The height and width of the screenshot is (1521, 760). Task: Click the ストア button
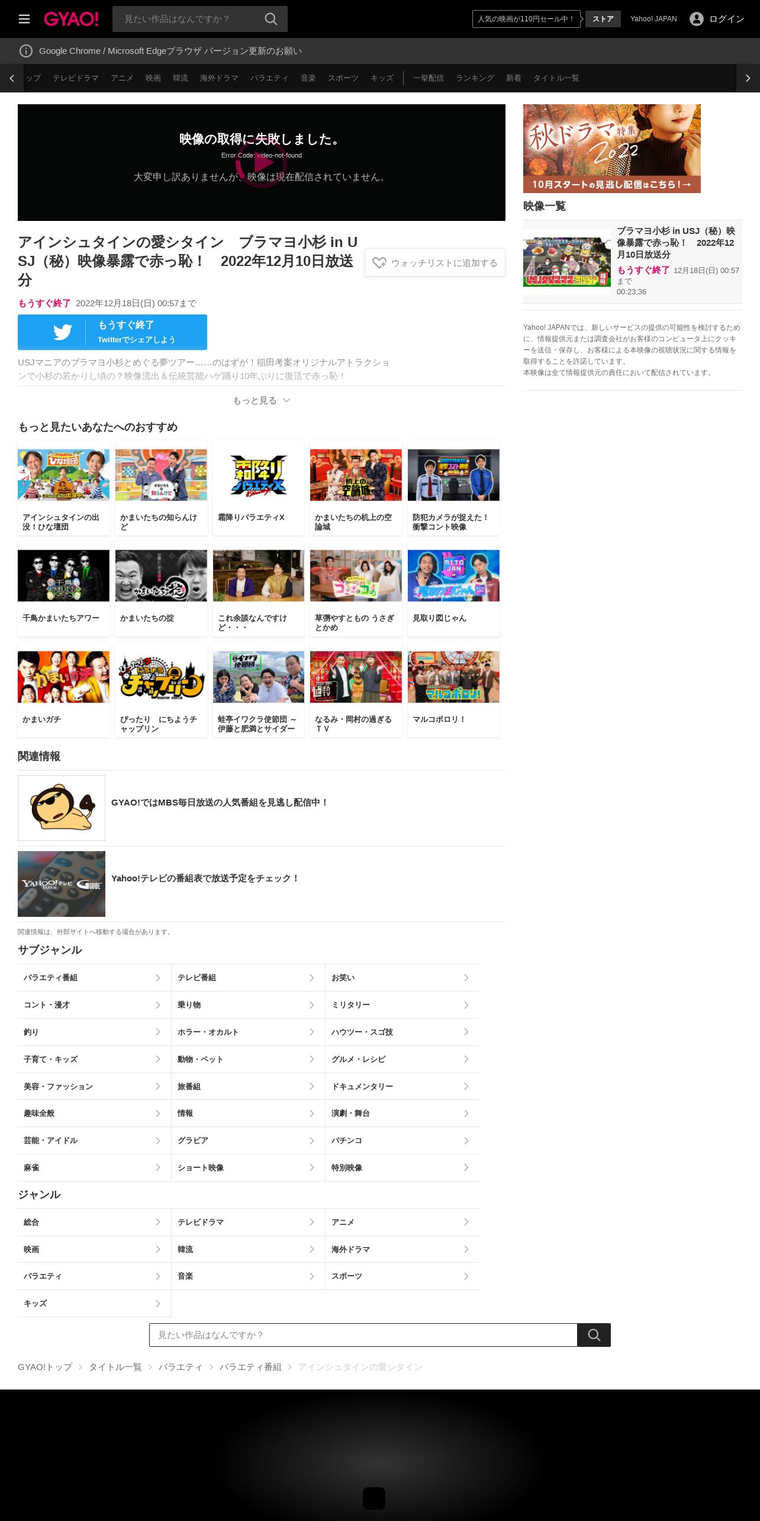603,19
